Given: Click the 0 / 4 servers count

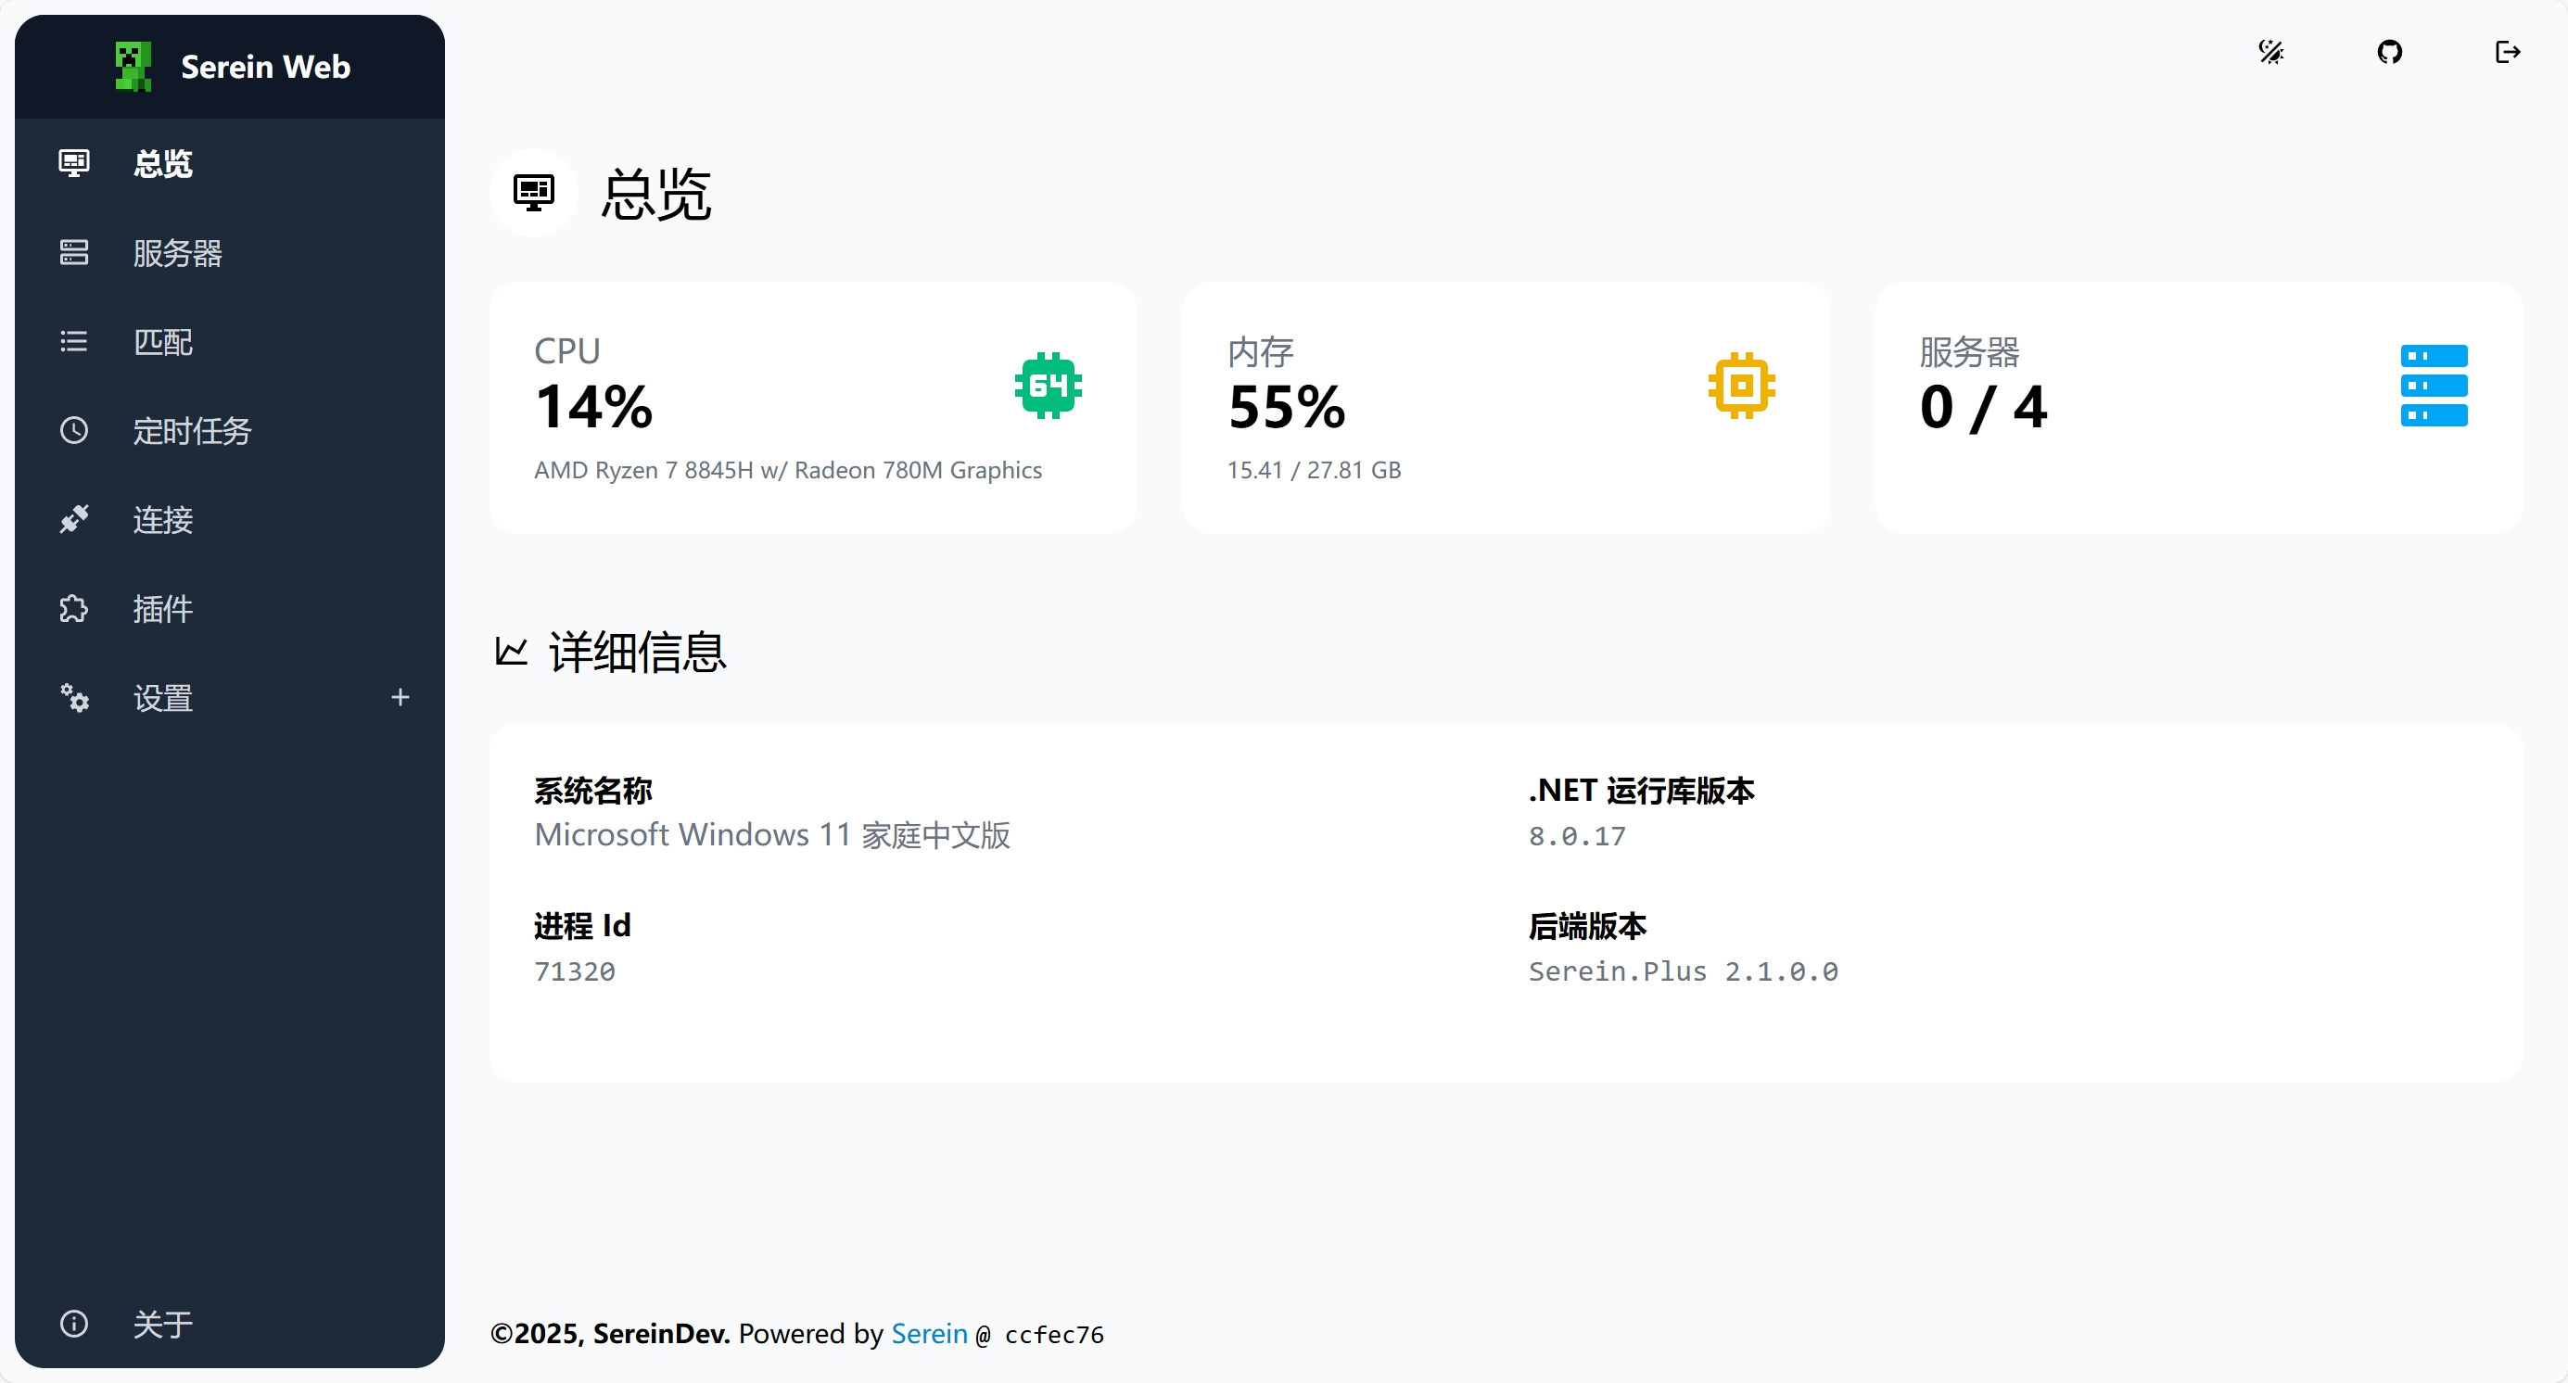Looking at the screenshot, I should click(1984, 407).
